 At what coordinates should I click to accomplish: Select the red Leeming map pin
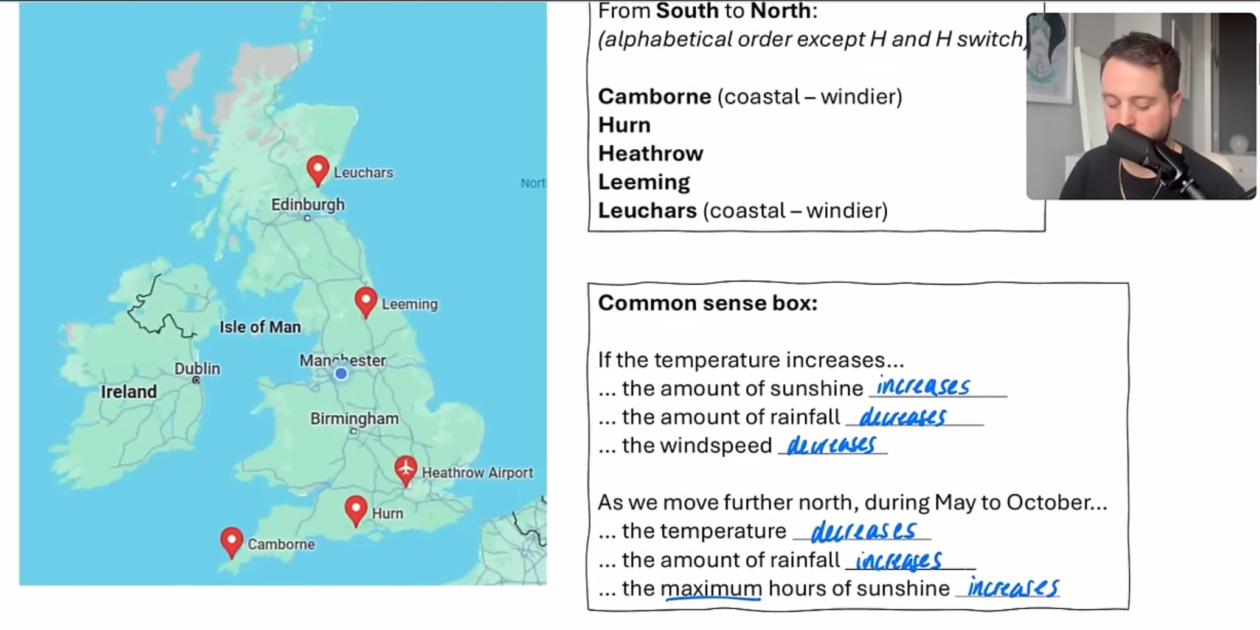(x=365, y=300)
